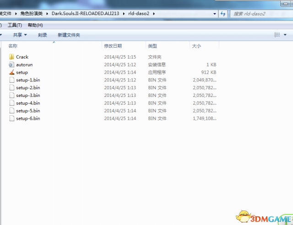This screenshot has height=225, width=293.
Task: Click the 新建文件夹 new folder button
Action: pyautogui.click(x=69, y=35)
